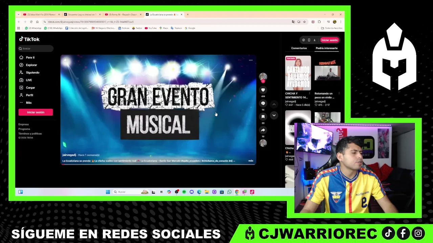The image size is (433, 243).
Task: Open the Términos y políticas footer link
Action: click(x=30, y=134)
